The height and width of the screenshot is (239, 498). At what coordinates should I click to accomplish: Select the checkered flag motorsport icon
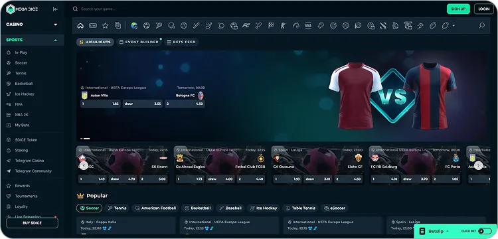271,26
